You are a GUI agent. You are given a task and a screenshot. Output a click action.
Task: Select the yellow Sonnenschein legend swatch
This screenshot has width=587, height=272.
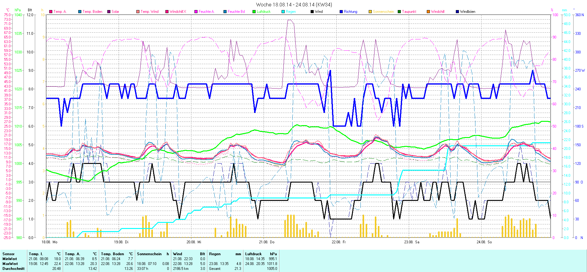370,12
